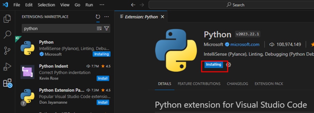This screenshot has height=113, width=314.
Task: Refresh the Extensions Marketplace list
Action: pos(98,17)
